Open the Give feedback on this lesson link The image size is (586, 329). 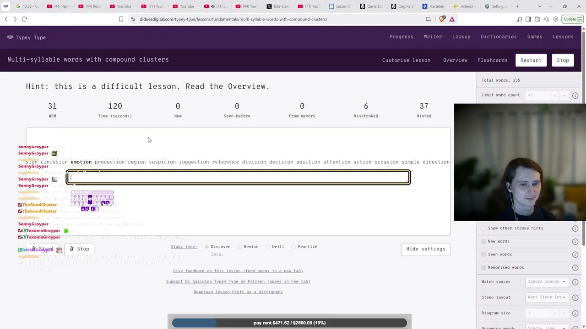pos(238,271)
